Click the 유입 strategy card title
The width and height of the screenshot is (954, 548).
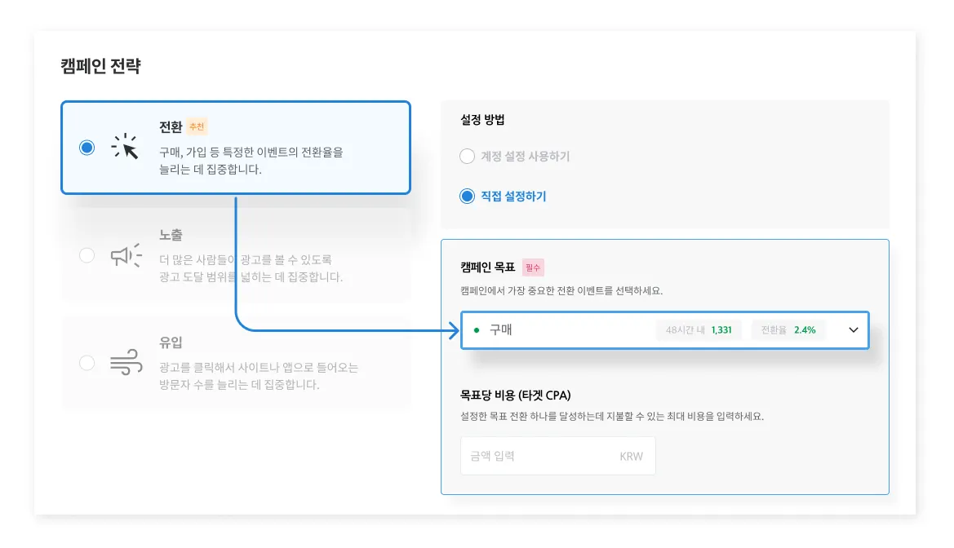coord(171,342)
